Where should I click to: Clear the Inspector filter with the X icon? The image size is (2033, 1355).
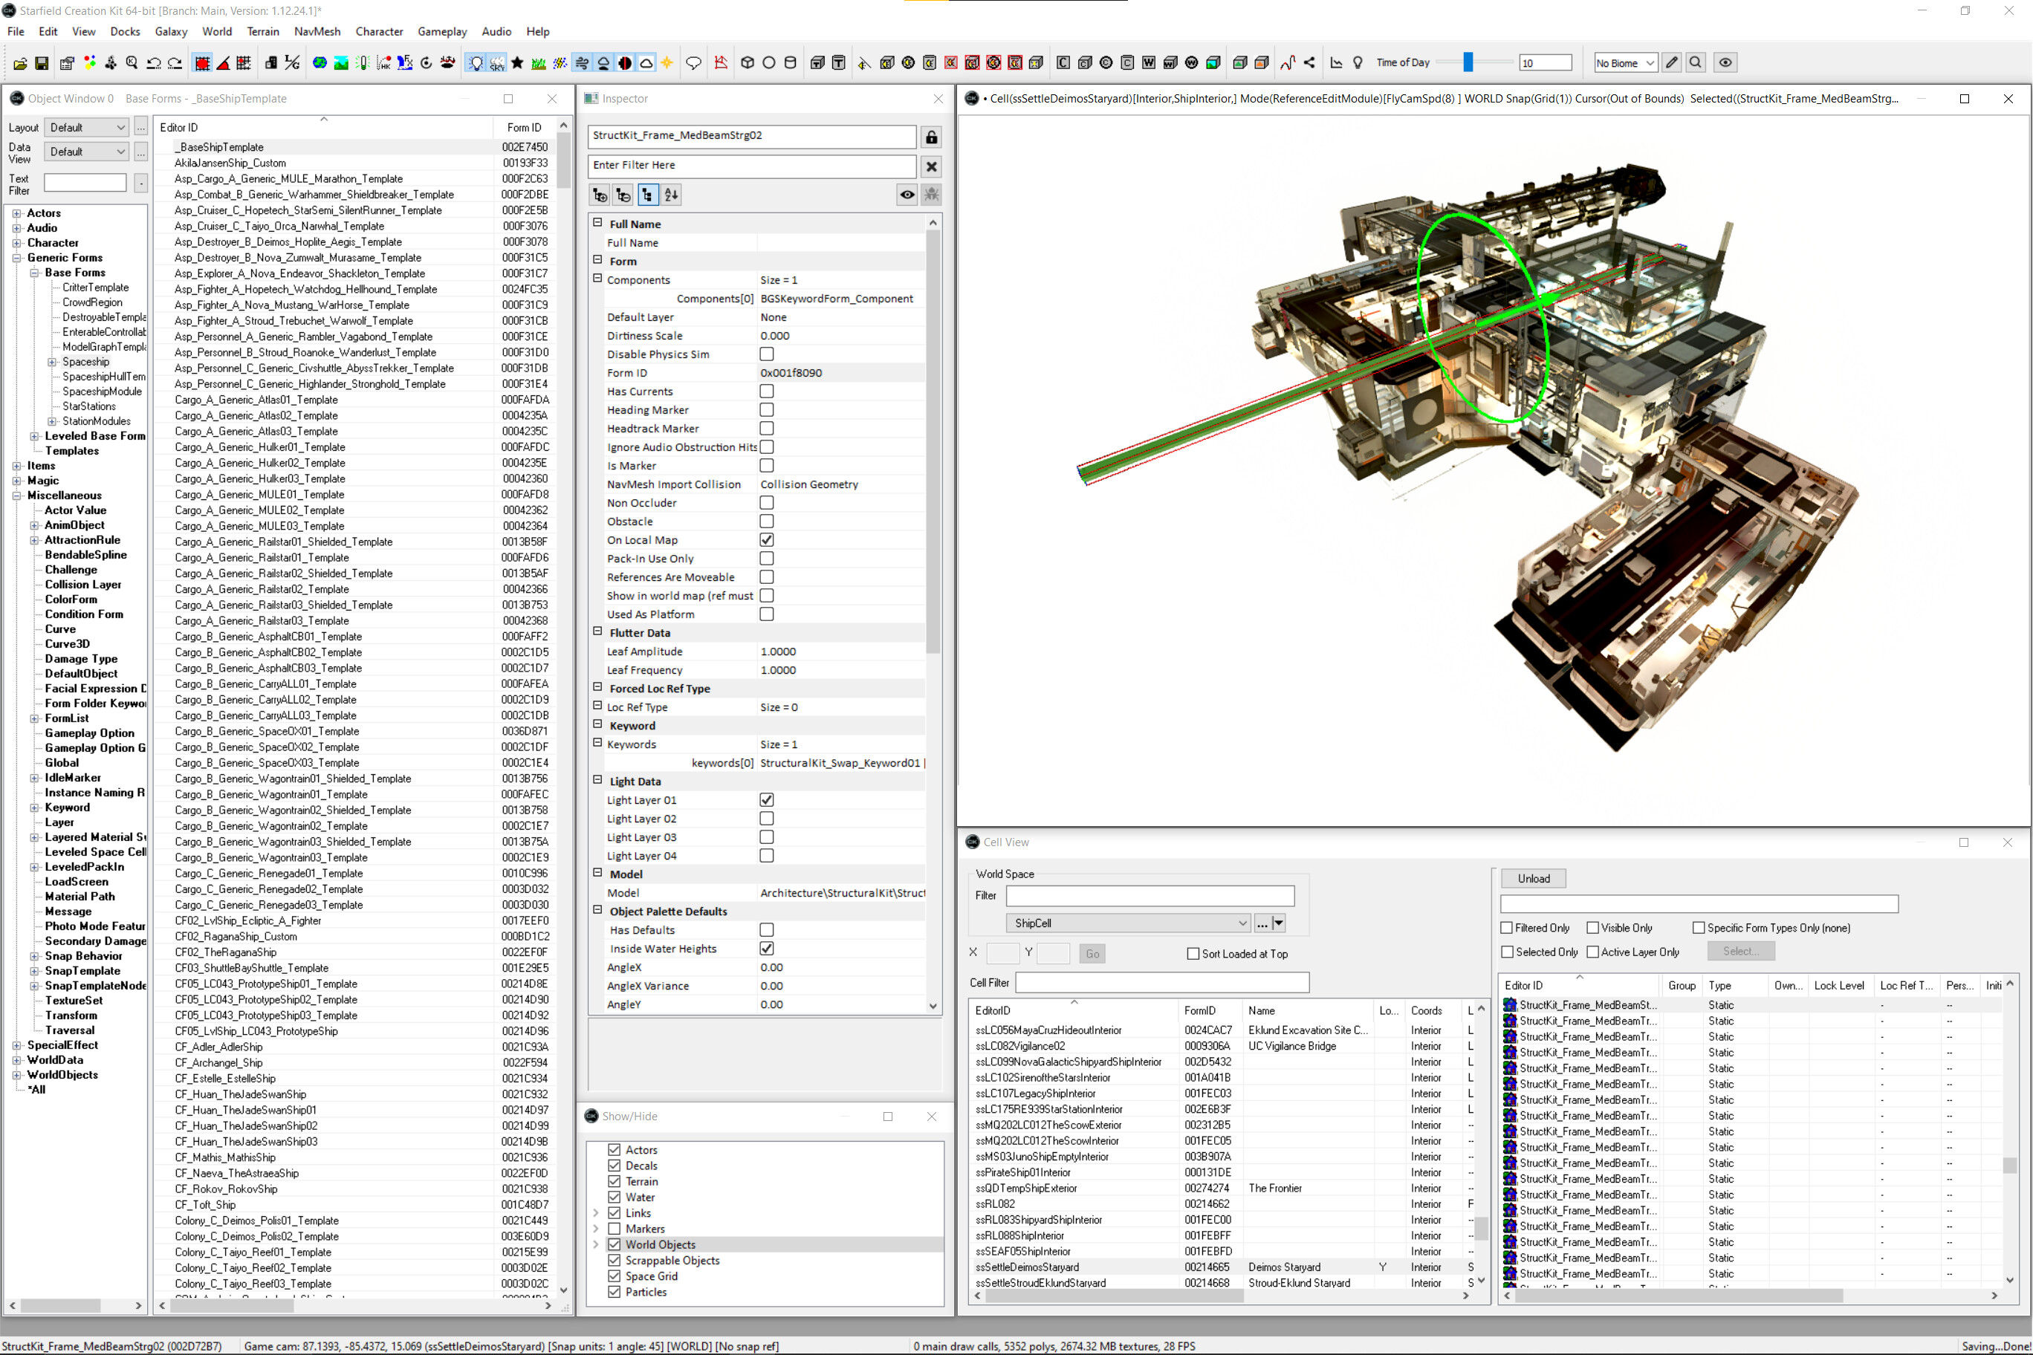tap(931, 166)
